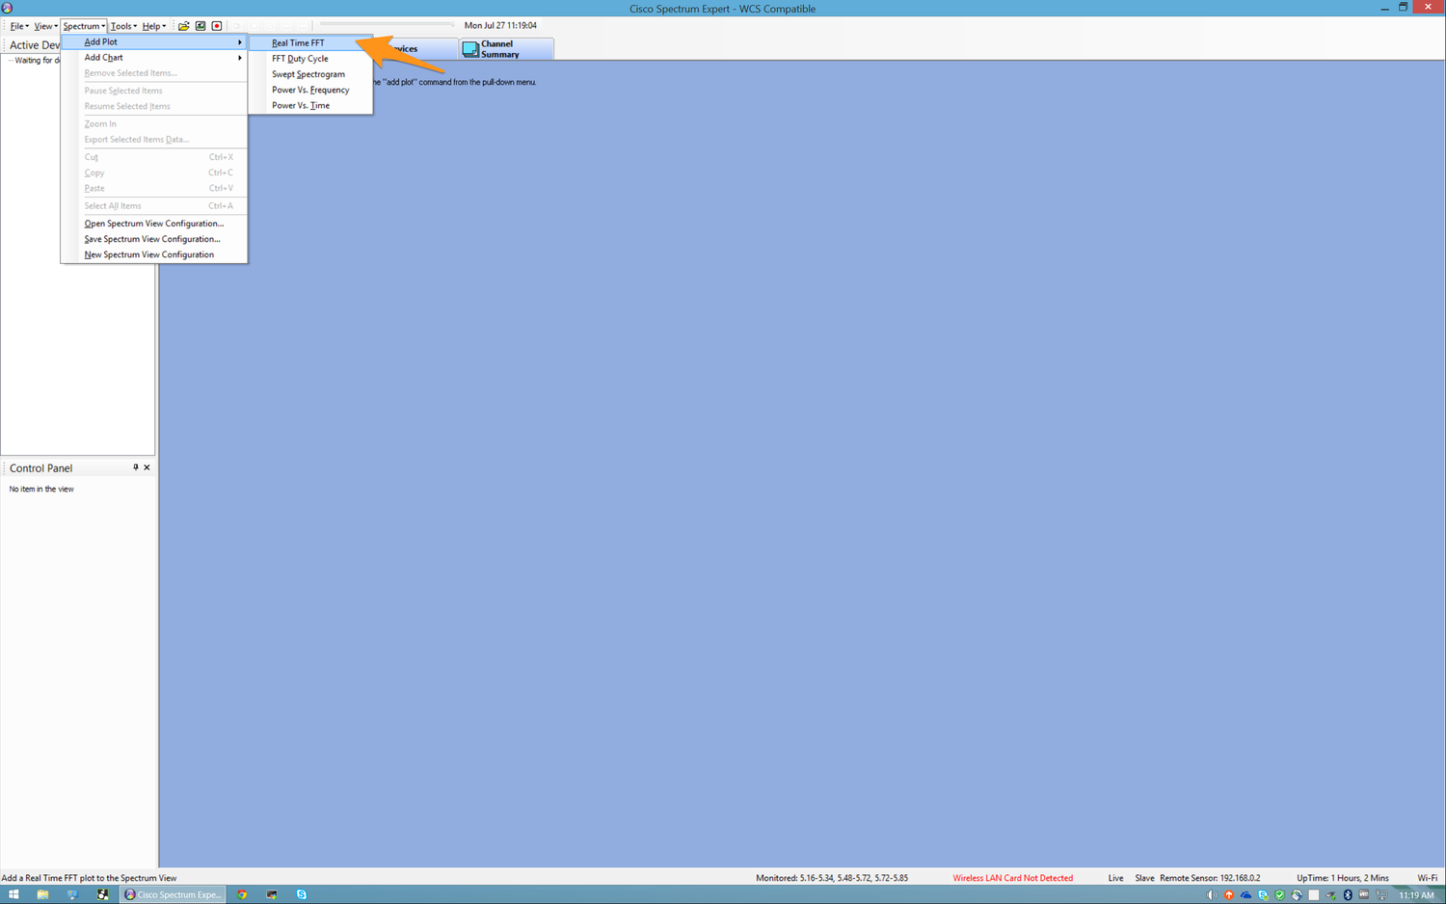Click the Channel Summary tab icon

[x=470, y=49]
